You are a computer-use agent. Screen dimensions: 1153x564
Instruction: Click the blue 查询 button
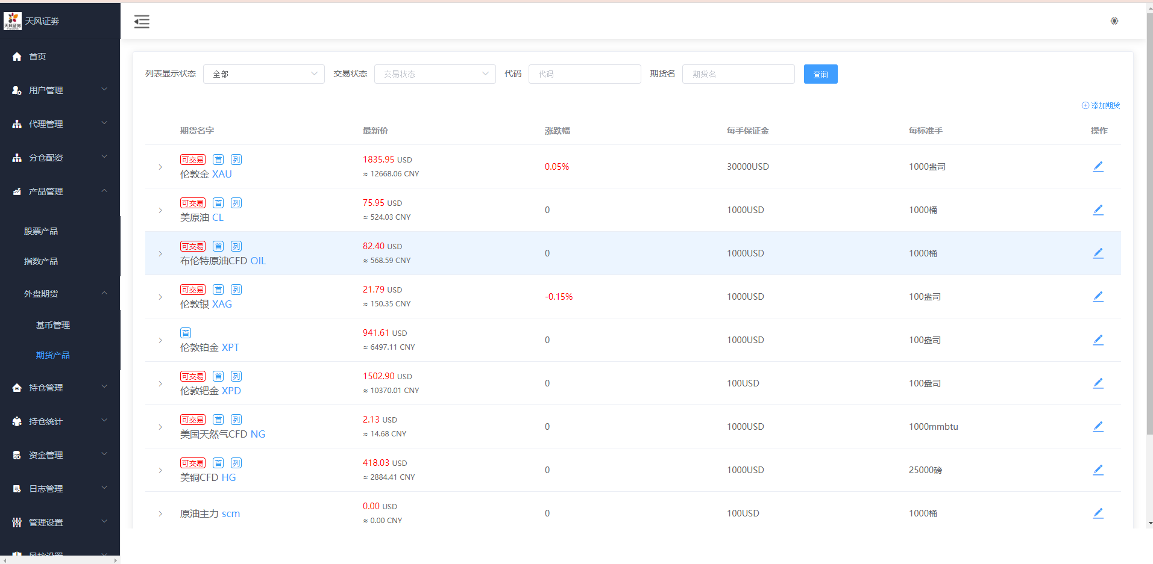(x=820, y=74)
